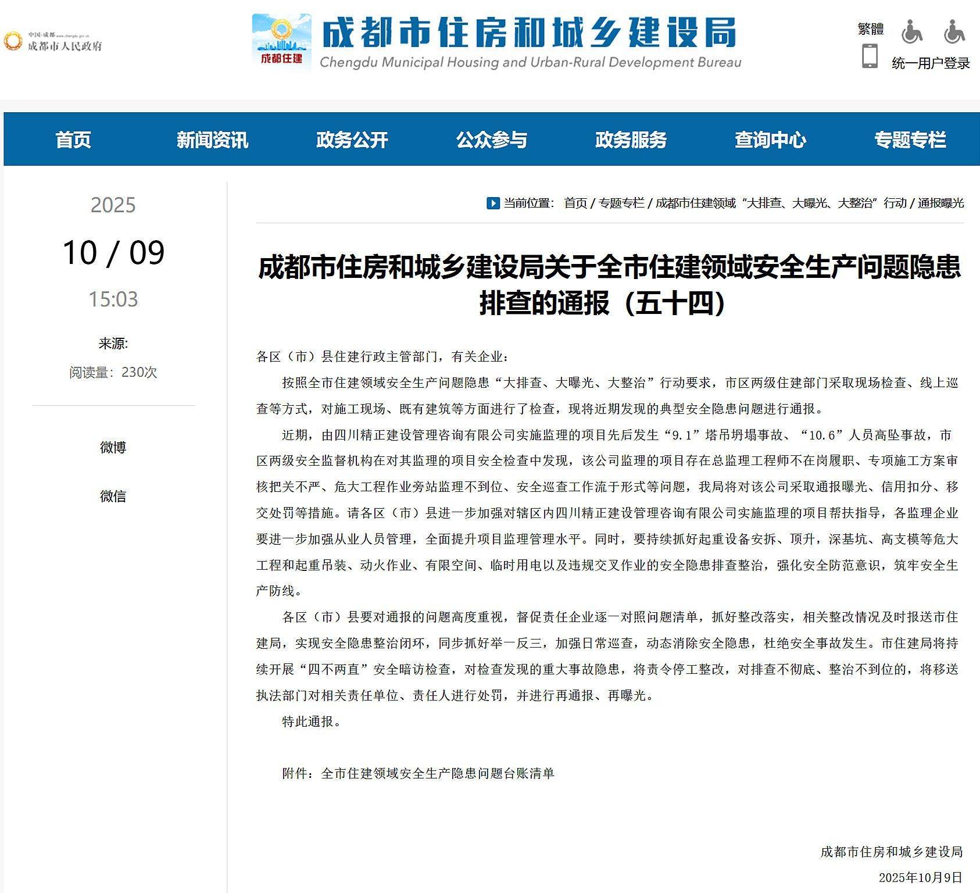Image resolution: width=980 pixels, height=893 pixels.
Task: Expand the 政务服务 navigation menu
Action: coord(631,140)
